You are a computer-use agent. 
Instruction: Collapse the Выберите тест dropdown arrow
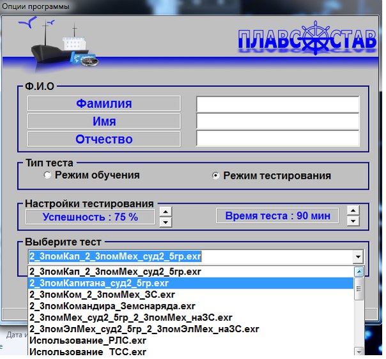pos(358,257)
